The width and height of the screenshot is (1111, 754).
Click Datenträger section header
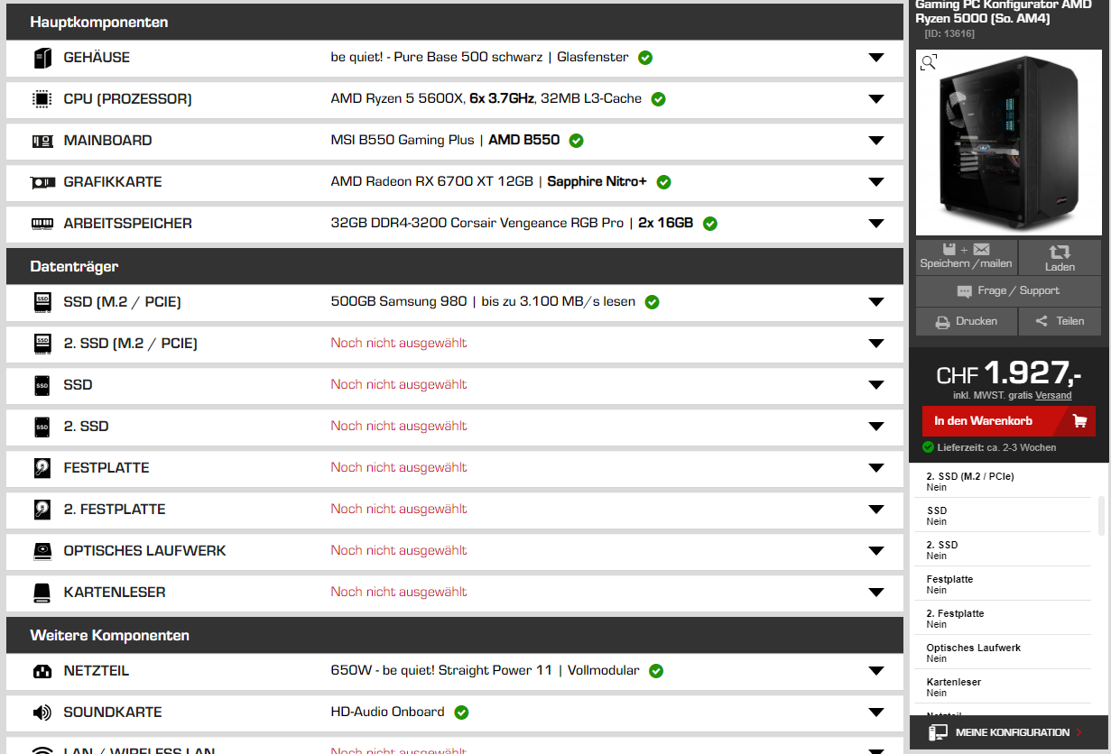click(455, 266)
